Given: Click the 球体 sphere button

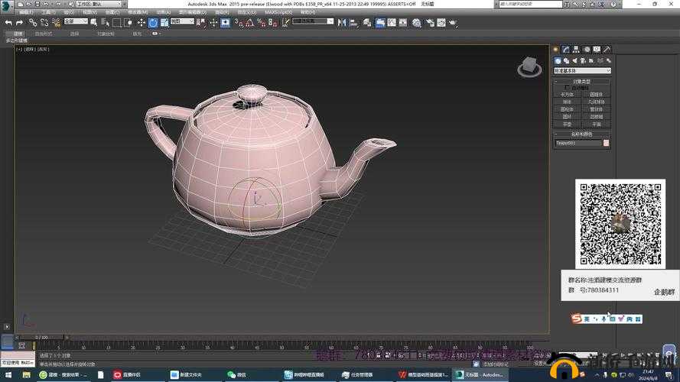Looking at the screenshot, I should pyautogui.click(x=568, y=102).
